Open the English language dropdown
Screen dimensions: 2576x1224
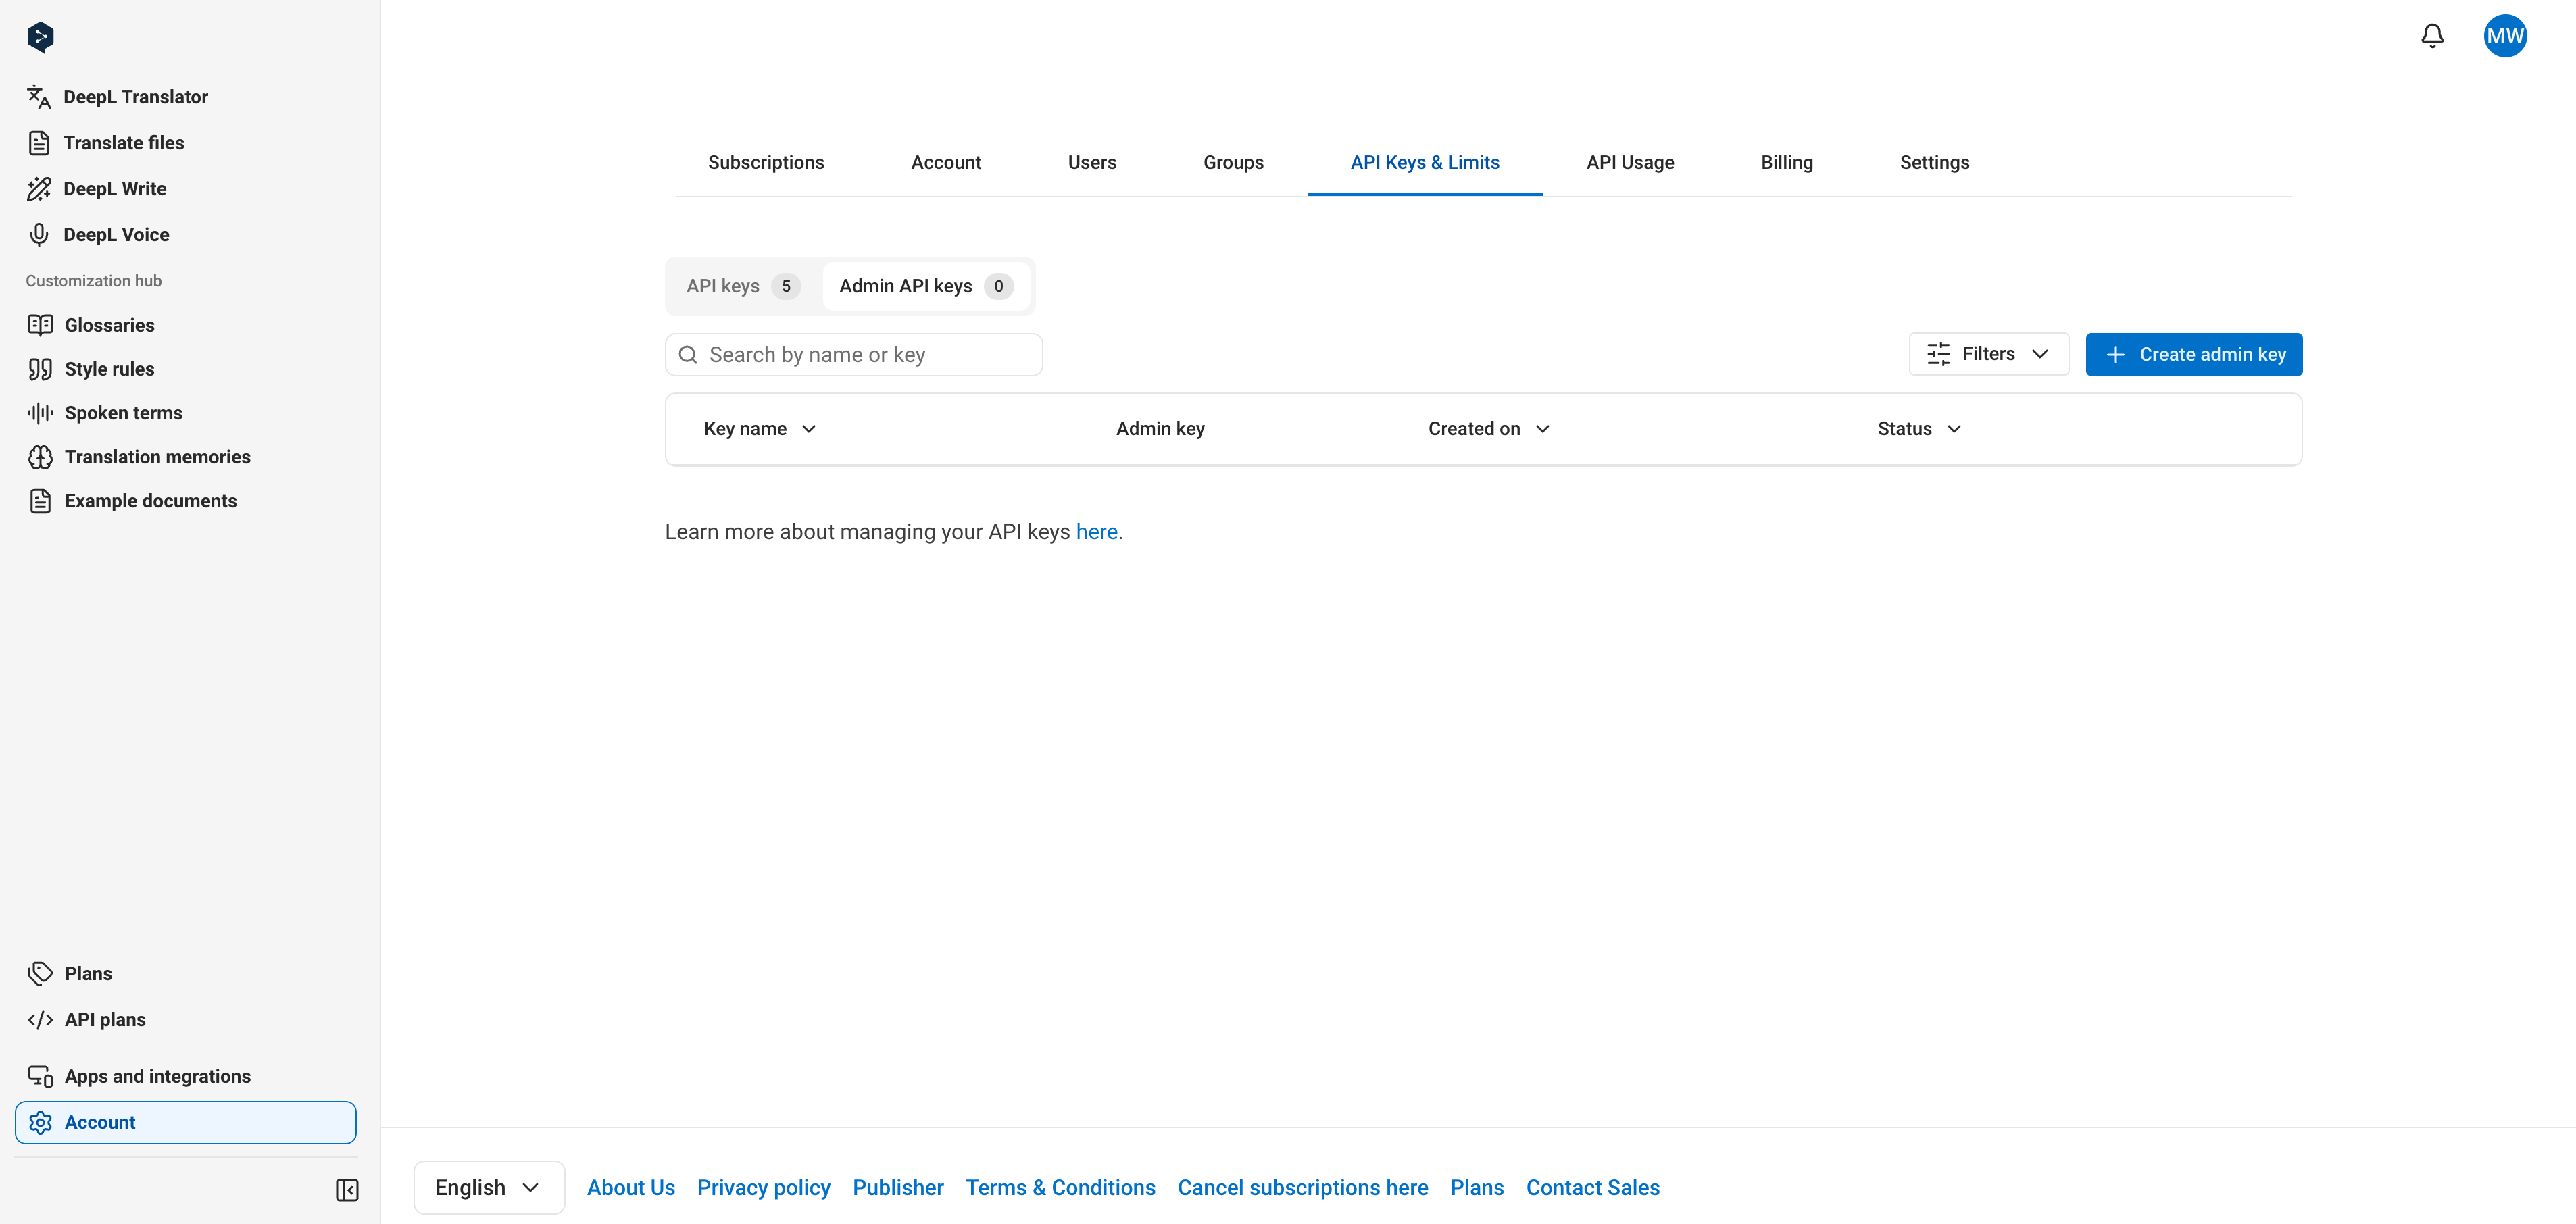[488, 1187]
